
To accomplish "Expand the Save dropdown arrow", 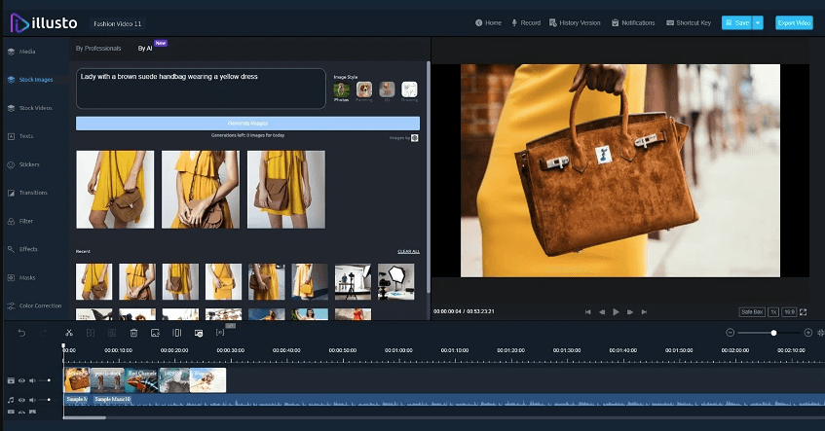I will pos(758,22).
